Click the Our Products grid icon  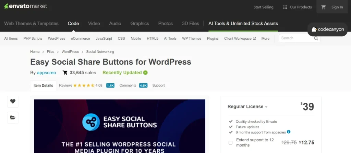[285, 7]
